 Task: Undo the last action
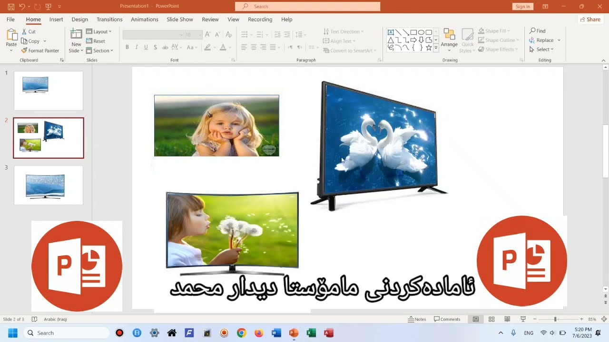pyautogui.click(x=21, y=6)
